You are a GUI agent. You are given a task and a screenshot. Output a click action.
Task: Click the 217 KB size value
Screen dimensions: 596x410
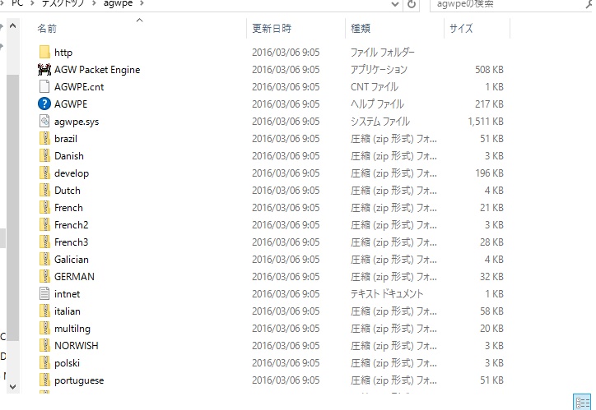(x=489, y=104)
